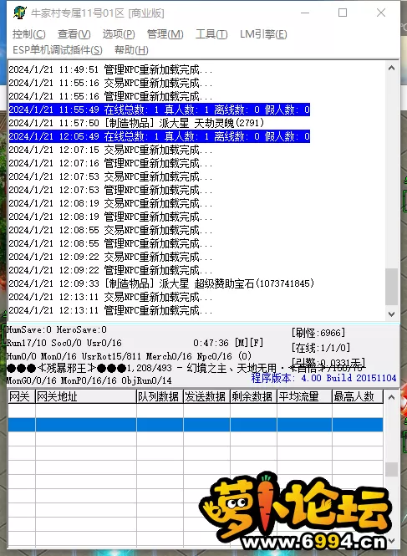The image size is (407, 556).
Task: Click the Hum0/0 Mon0/16 UsrRot15/811 status line
Action: [129, 356]
